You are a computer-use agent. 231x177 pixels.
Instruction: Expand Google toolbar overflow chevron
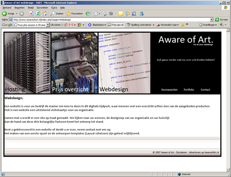pos(187,24)
